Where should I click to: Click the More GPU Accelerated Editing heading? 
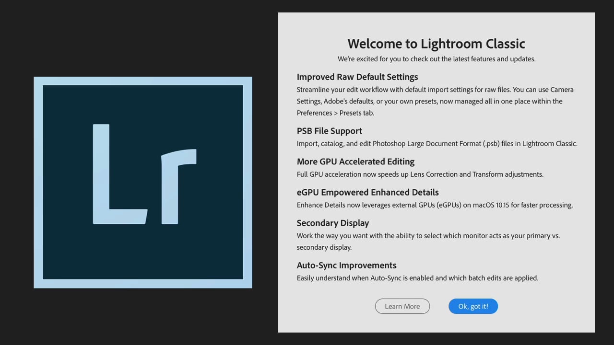[355, 161]
